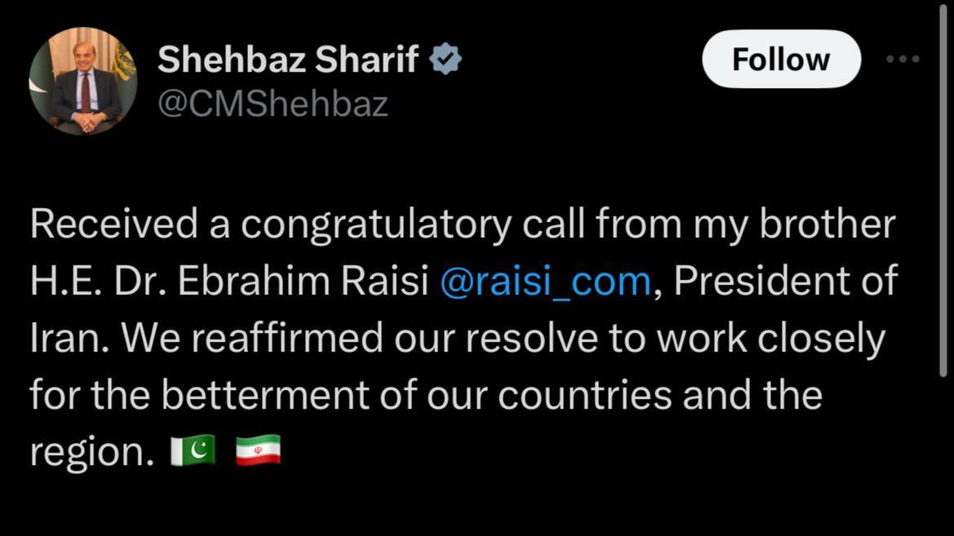Viewport: 954px width, 536px height.
Task: Click the words "work closely" in the tweet
Action: [770, 338]
